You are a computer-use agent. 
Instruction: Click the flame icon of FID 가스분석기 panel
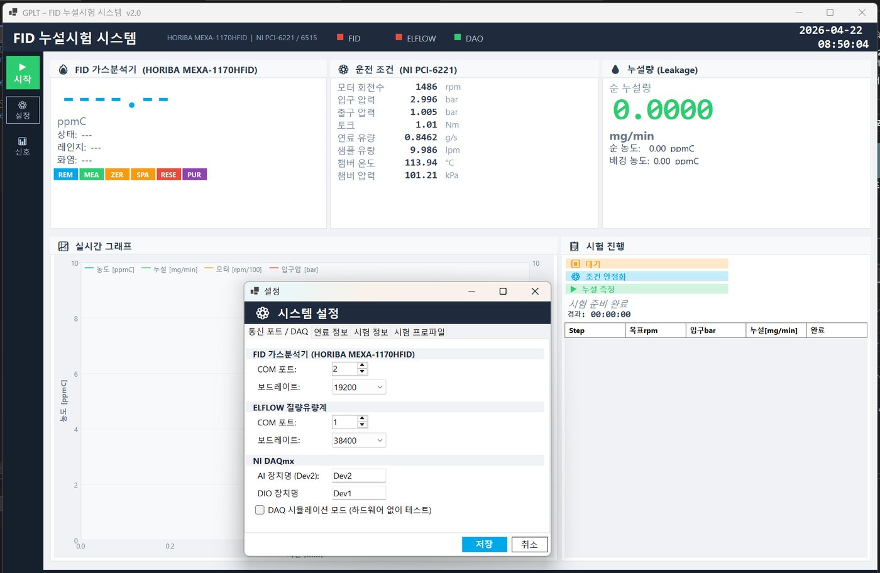(x=63, y=70)
